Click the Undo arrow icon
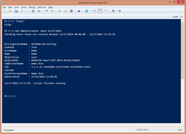 [46, 11]
